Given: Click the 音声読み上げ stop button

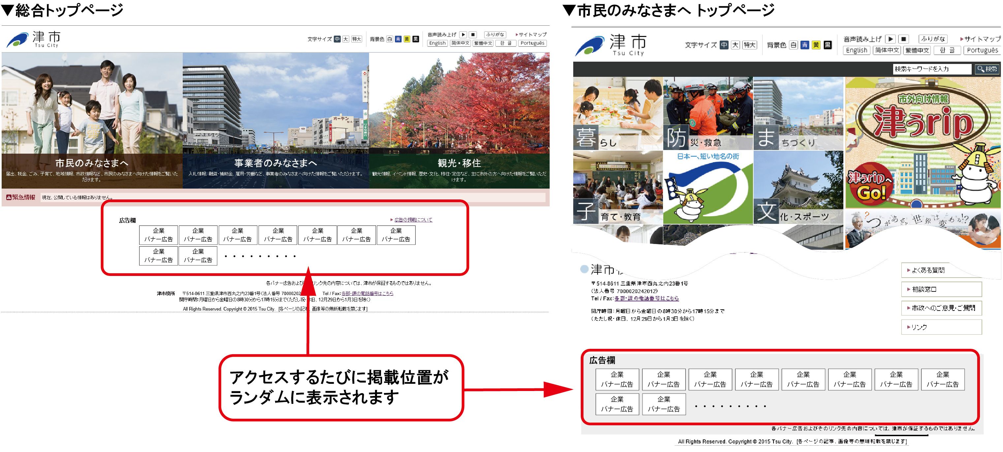Looking at the screenshot, I should pos(481,33).
